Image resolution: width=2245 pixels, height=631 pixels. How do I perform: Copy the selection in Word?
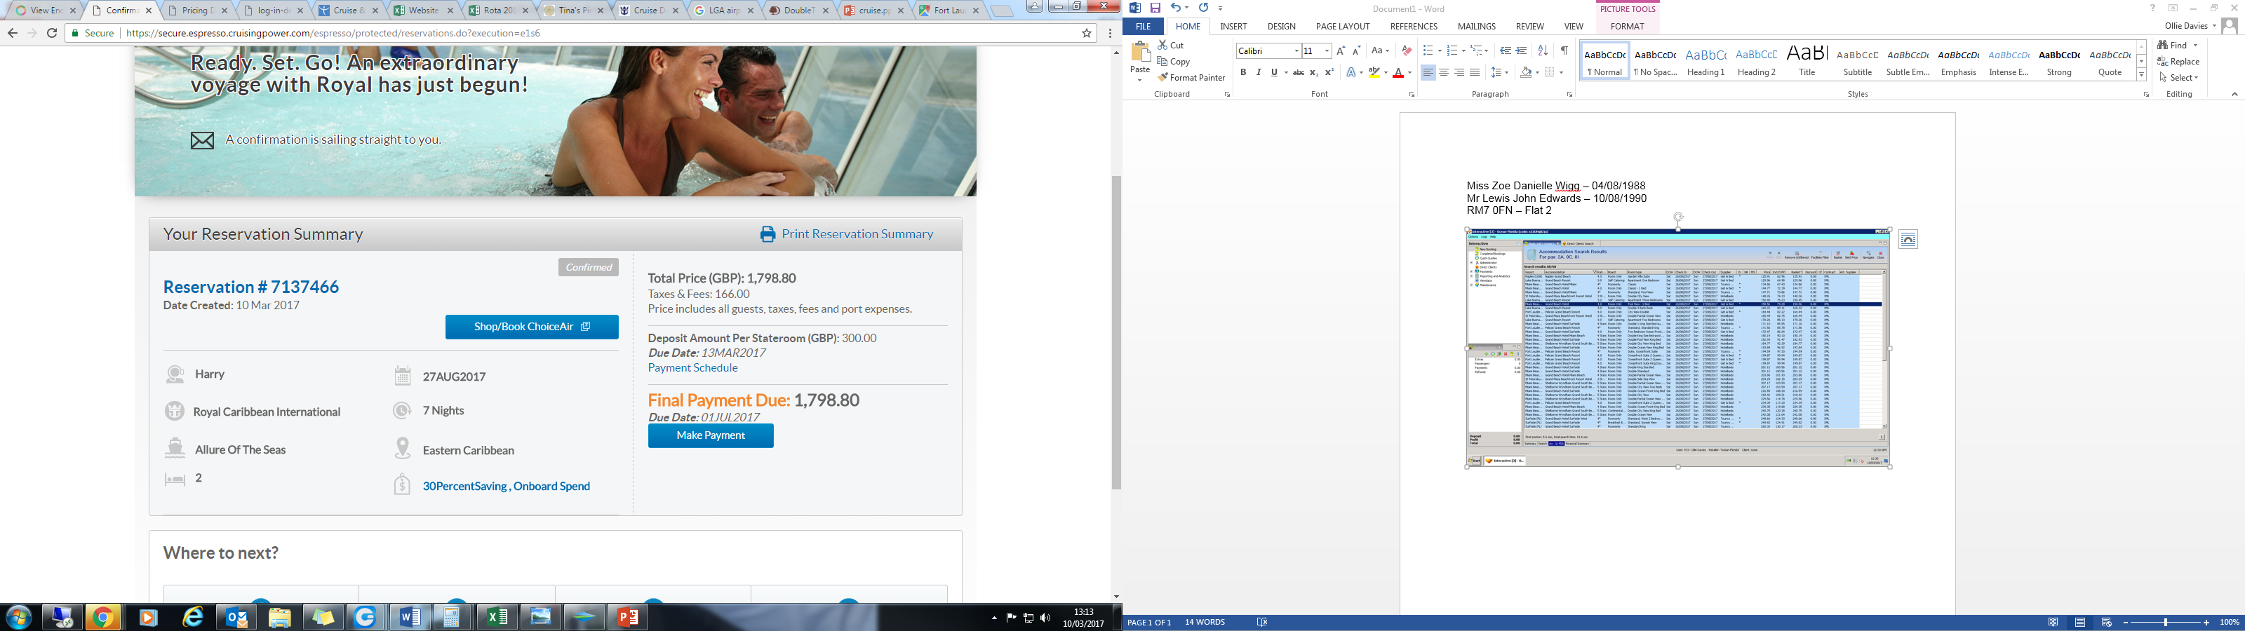click(x=1174, y=62)
